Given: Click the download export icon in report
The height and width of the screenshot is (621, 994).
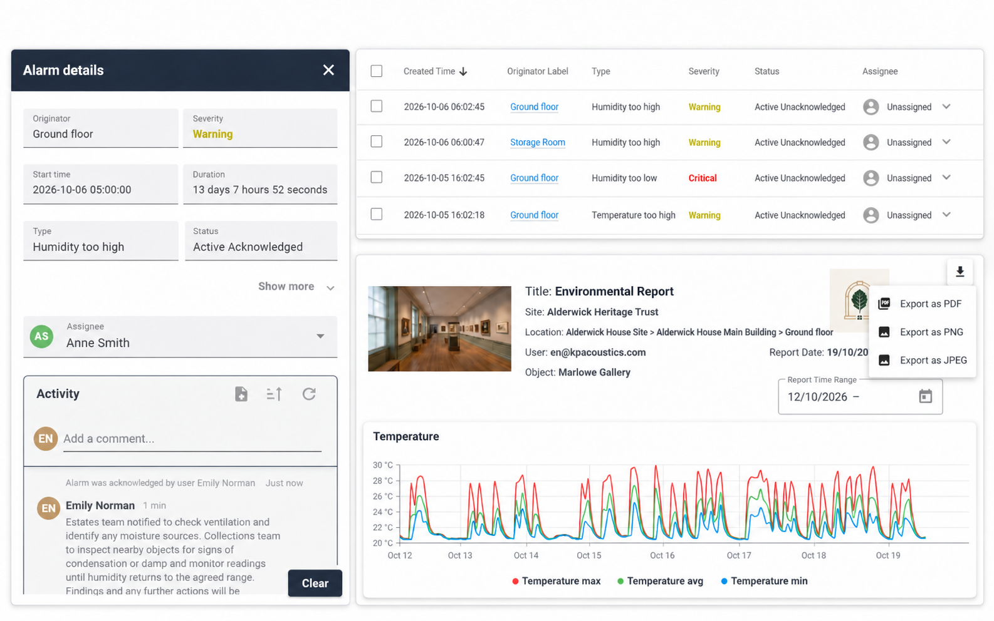Looking at the screenshot, I should click(x=960, y=272).
